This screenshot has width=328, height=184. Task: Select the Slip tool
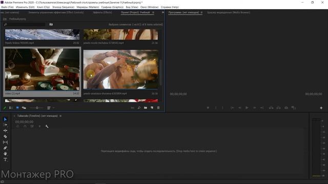(5, 142)
